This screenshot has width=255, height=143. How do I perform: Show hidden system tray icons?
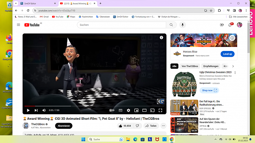[x=216, y=139]
